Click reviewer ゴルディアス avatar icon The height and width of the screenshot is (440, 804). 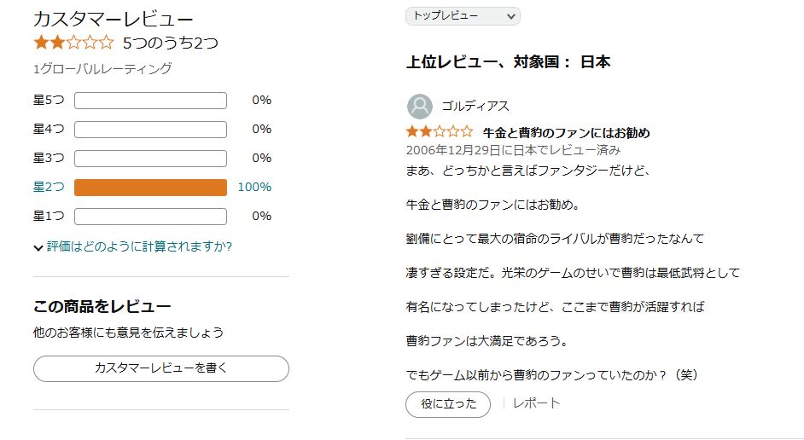[420, 106]
